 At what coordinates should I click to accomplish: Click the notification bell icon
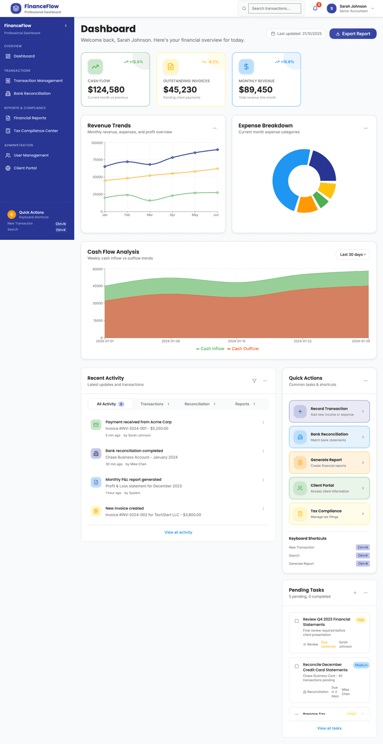(315, 8)
